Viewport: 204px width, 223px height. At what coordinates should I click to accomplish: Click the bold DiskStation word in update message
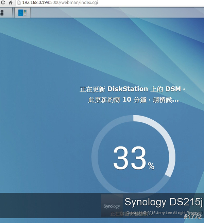tap(128, 89)
